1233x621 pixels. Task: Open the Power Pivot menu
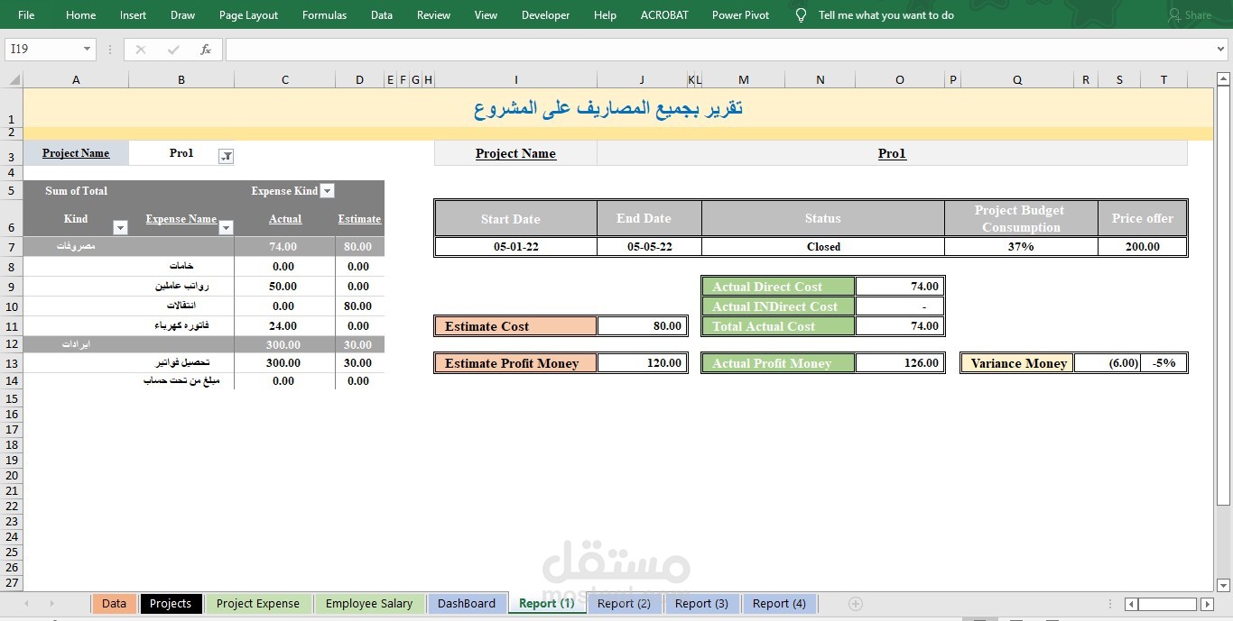click(740, 14)
